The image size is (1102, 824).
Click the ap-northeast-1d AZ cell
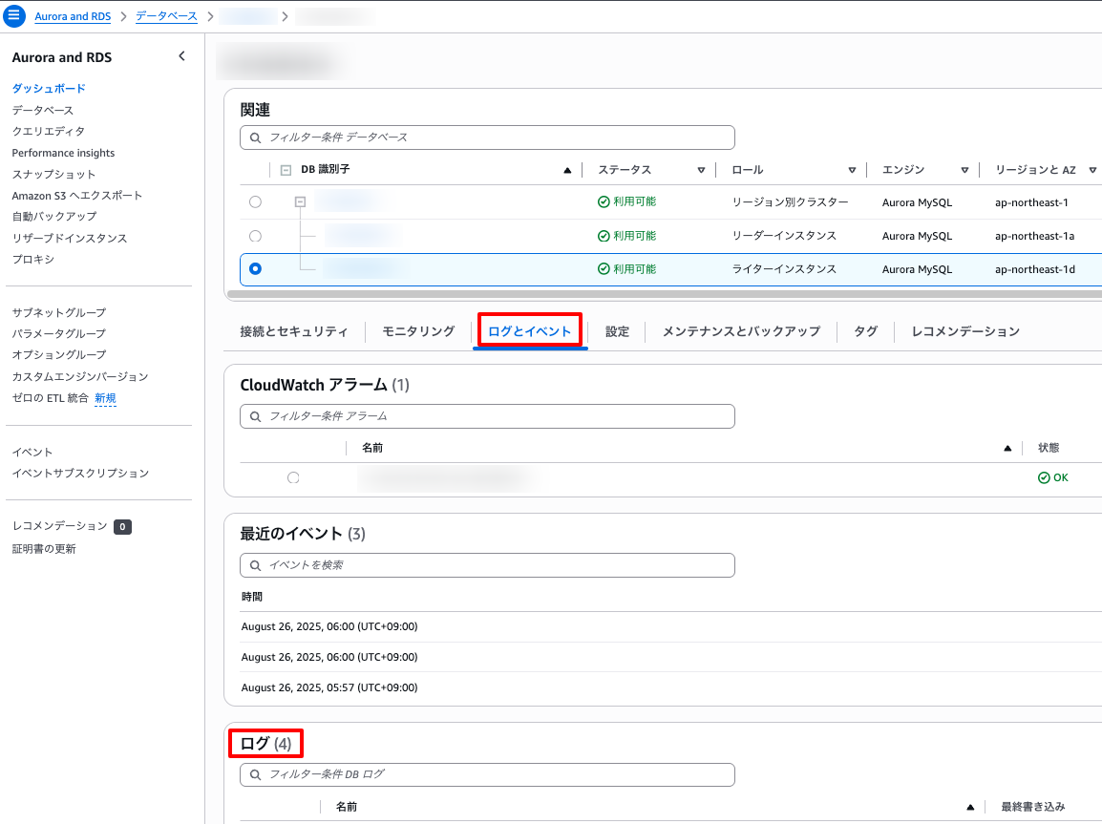click(x=1035, y=269)
